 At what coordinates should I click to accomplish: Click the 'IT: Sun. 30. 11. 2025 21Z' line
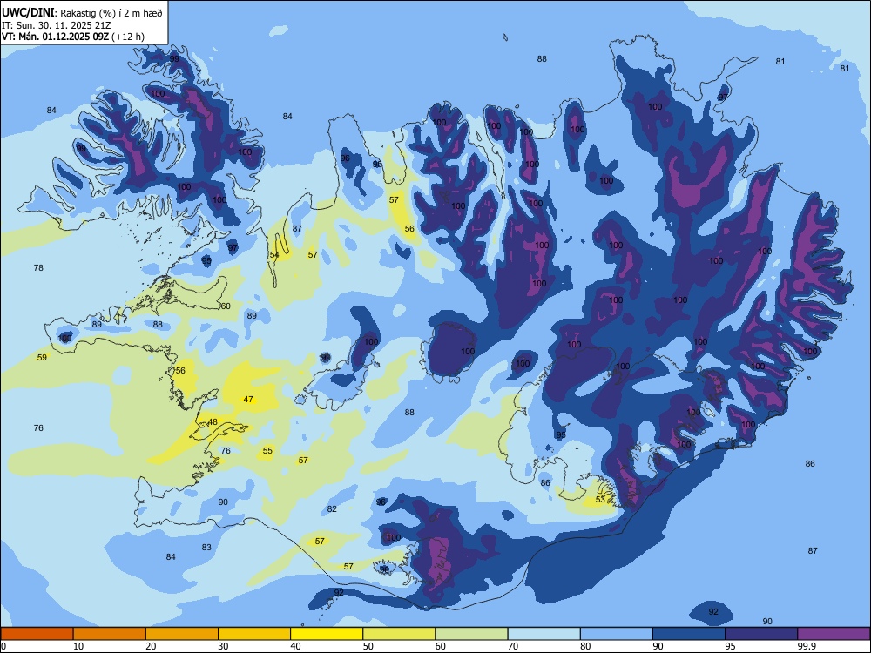(56, 25)
